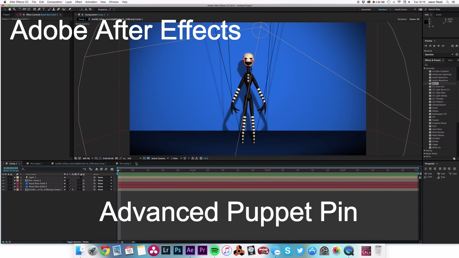Select the Puppet Pin tool
Viewport: 459px width, 258px height.
pyautogui.click(x=70, y=9)
